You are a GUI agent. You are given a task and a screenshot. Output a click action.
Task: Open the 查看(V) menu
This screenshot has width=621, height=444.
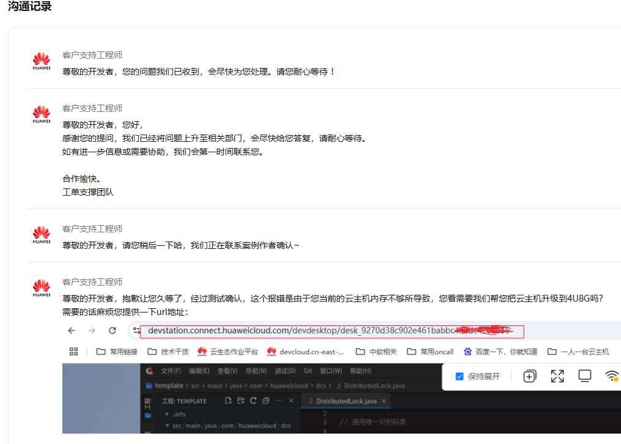click(227, 371)
